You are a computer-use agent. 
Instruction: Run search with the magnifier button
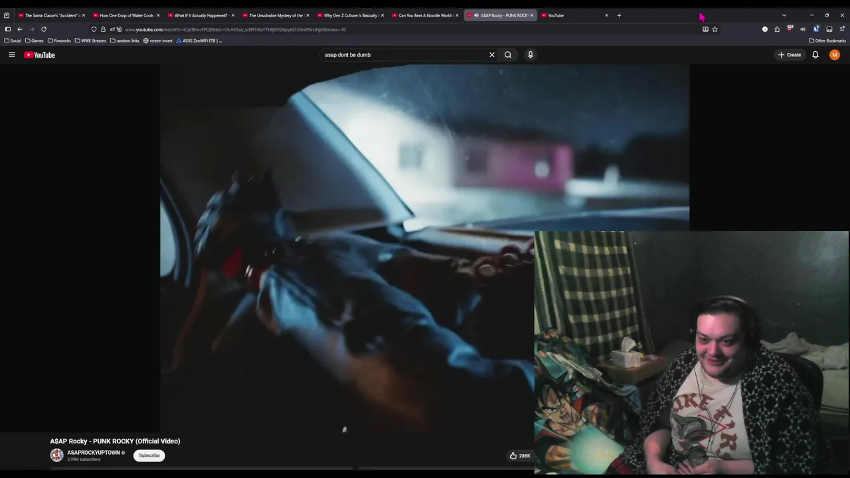[x=508, y=55]
